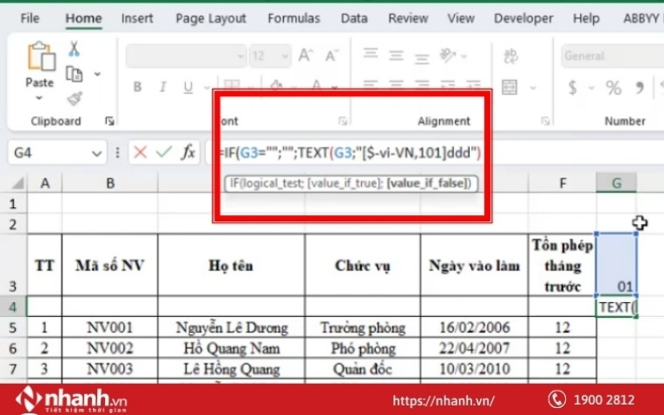Switch to the View tab
Screen dimensions: 664x415
[461, 18]
